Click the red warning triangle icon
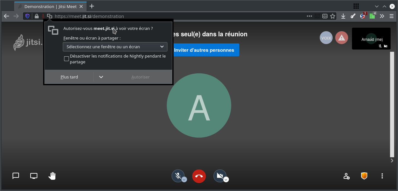The height and width of the screenshot is (191, 398). 342,38
